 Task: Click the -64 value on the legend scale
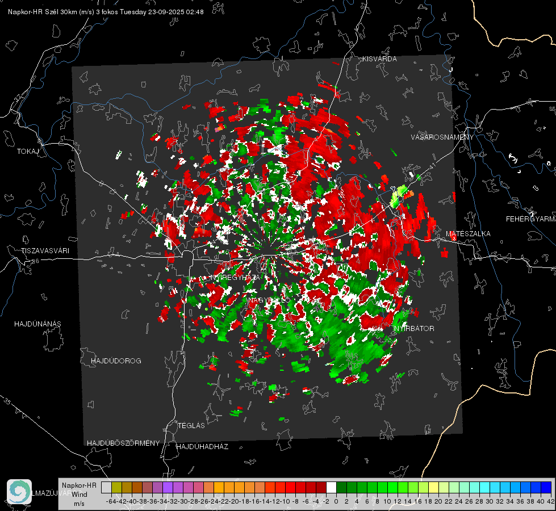111,501
